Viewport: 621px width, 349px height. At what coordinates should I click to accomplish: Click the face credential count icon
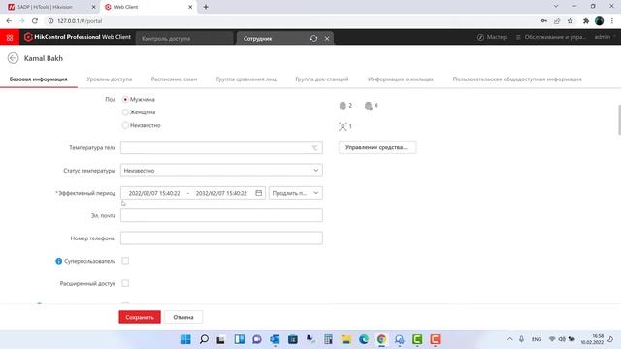click(343, 127)
